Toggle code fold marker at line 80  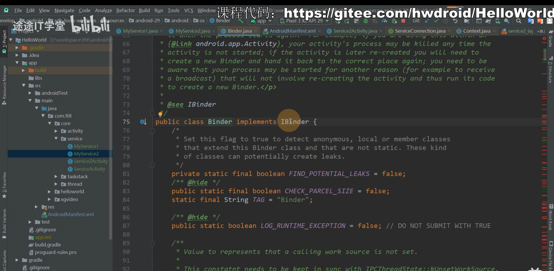coord(152,165)
